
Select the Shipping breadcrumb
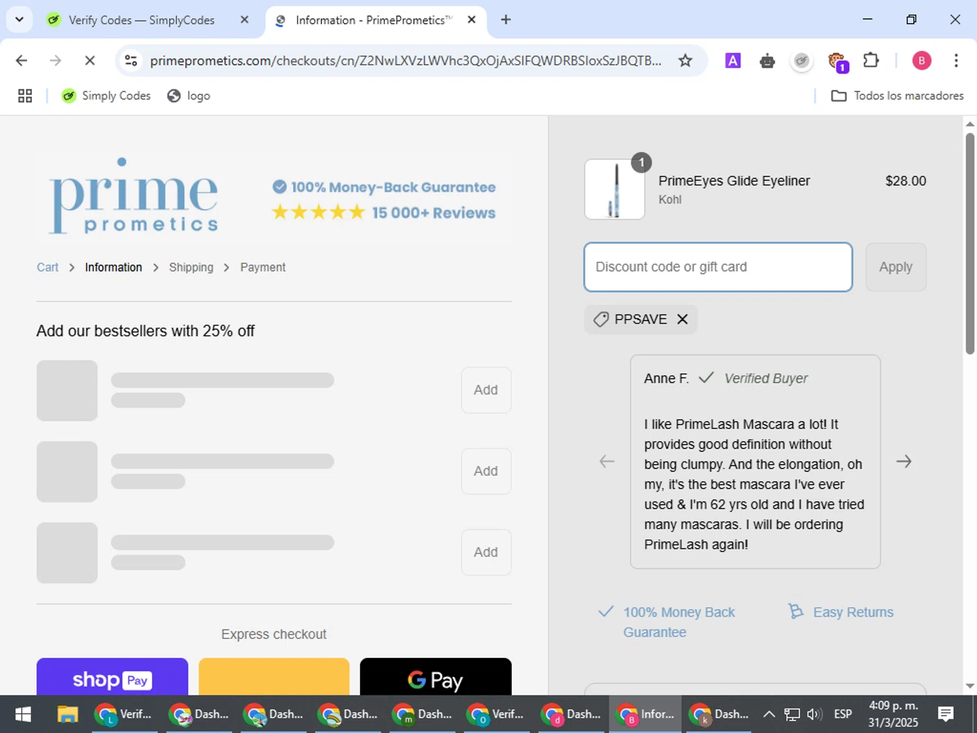[191, 267]
